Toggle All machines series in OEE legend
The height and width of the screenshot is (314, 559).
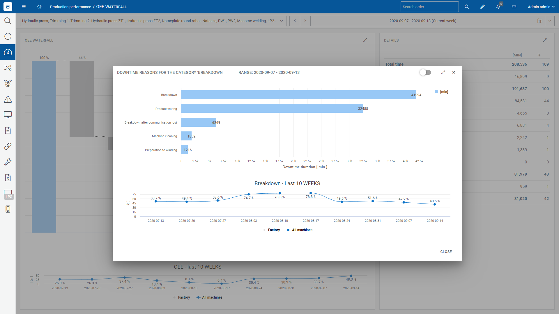coord(209,297)
